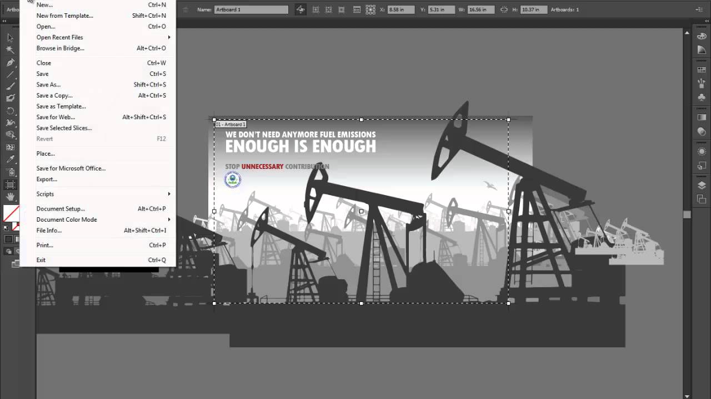The height and width of the screenshot is (399, 711).
Task: Select the Pen tool
Action: point(10,62)
